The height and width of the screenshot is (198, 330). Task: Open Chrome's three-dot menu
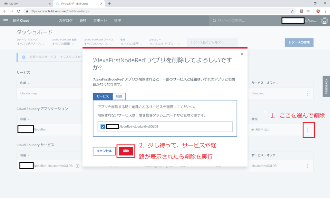click(x=325, y=11)
